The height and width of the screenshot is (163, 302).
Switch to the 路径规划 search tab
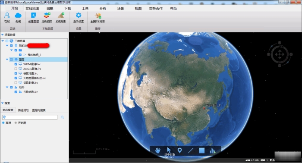(23, 110)
